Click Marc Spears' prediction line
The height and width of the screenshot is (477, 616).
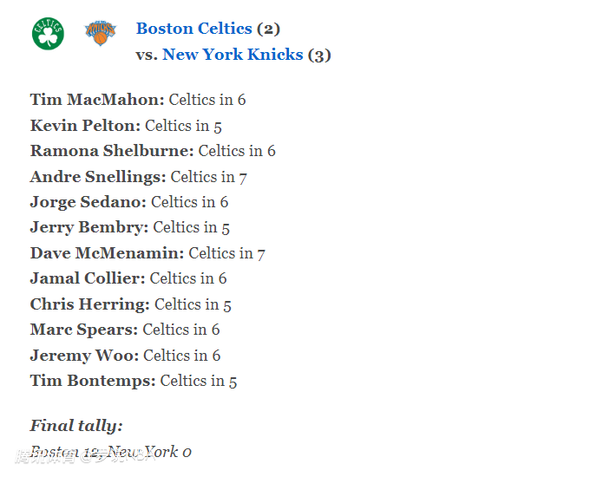(x=125, y=330)
